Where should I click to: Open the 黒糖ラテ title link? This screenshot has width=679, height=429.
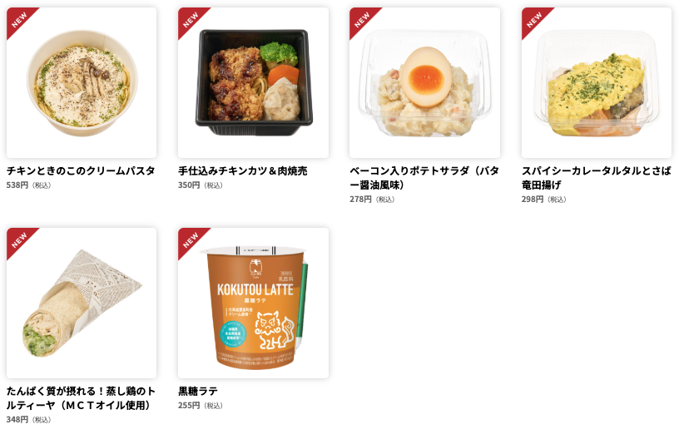pos(198,392)
